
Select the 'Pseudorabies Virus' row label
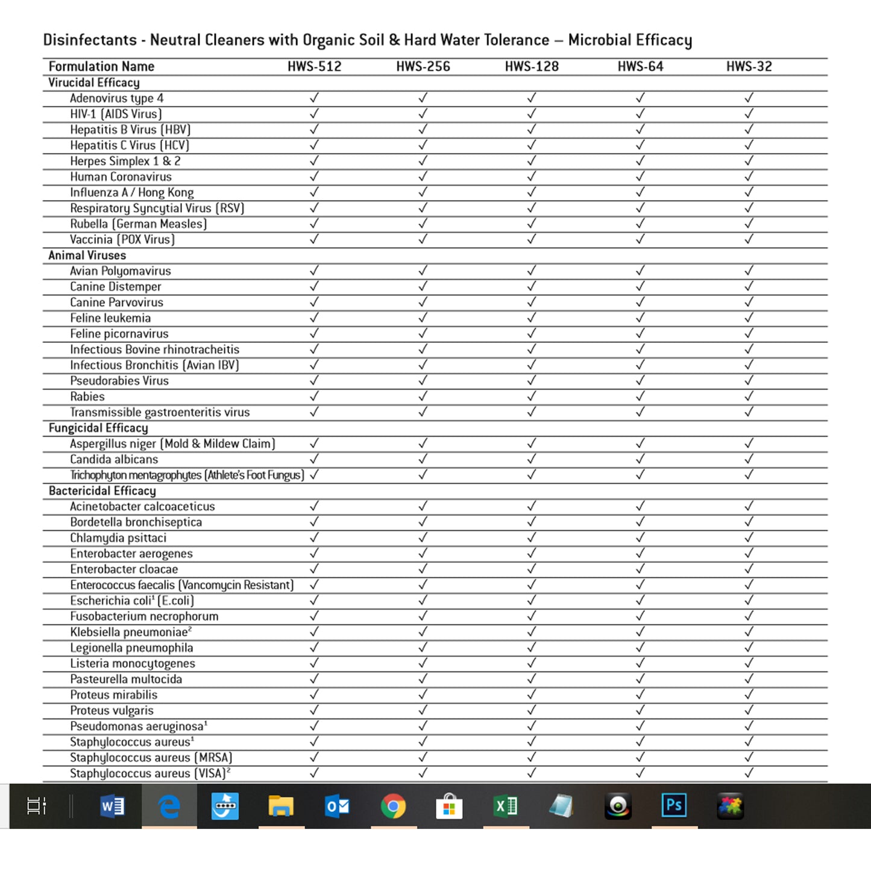(119, 381)
